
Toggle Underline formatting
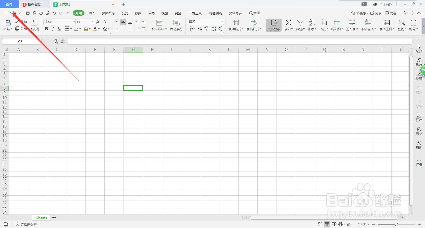60,29
